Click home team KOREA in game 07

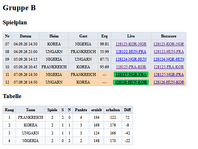point(54,44)
